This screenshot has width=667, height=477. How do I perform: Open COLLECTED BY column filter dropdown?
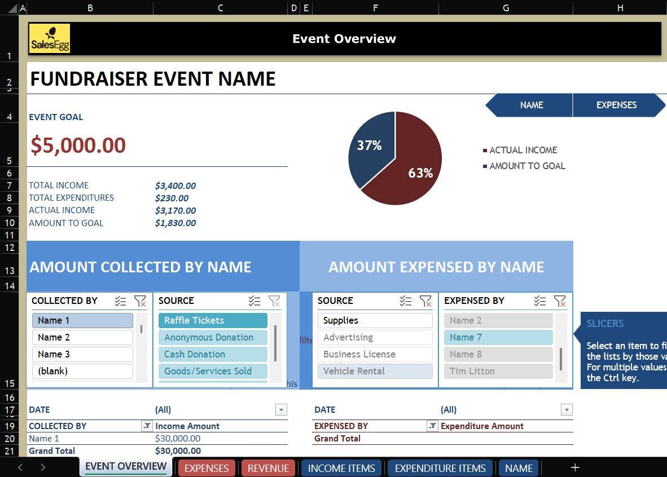147,426
